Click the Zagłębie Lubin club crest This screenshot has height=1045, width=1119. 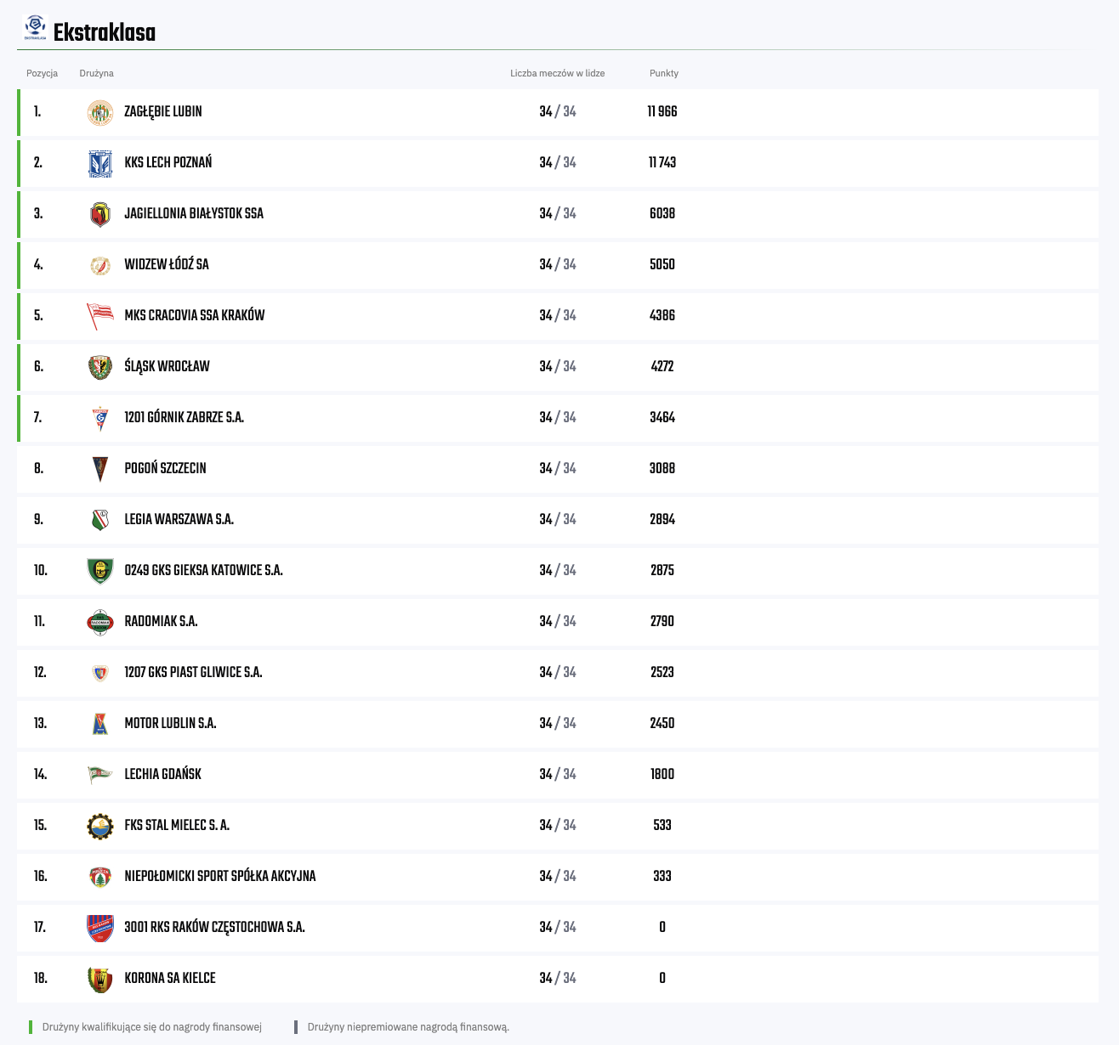[100, 112]
